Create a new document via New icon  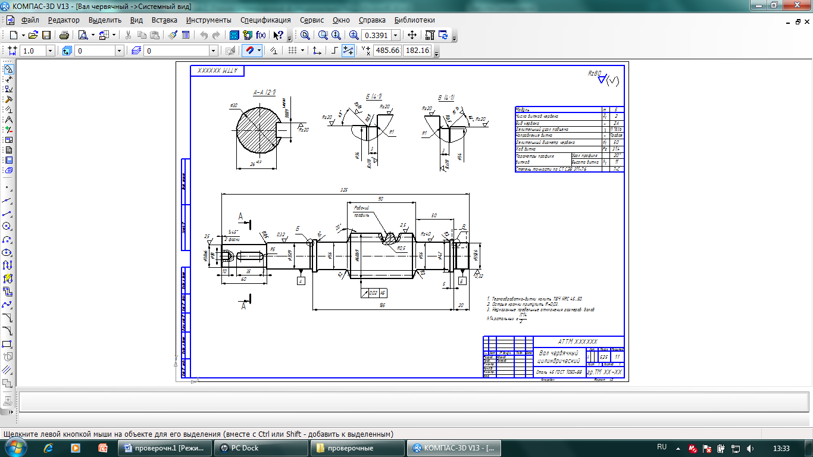click(14, 35)
